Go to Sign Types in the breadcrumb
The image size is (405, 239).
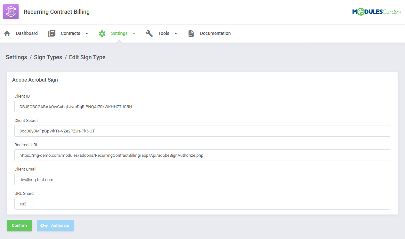48,57
